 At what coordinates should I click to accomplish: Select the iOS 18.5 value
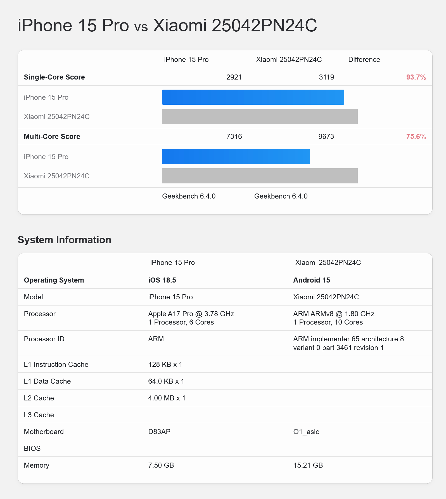click(162, 280)
